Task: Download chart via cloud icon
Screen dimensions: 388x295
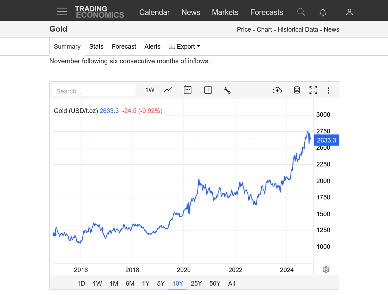Action: [x=277, y=90]
